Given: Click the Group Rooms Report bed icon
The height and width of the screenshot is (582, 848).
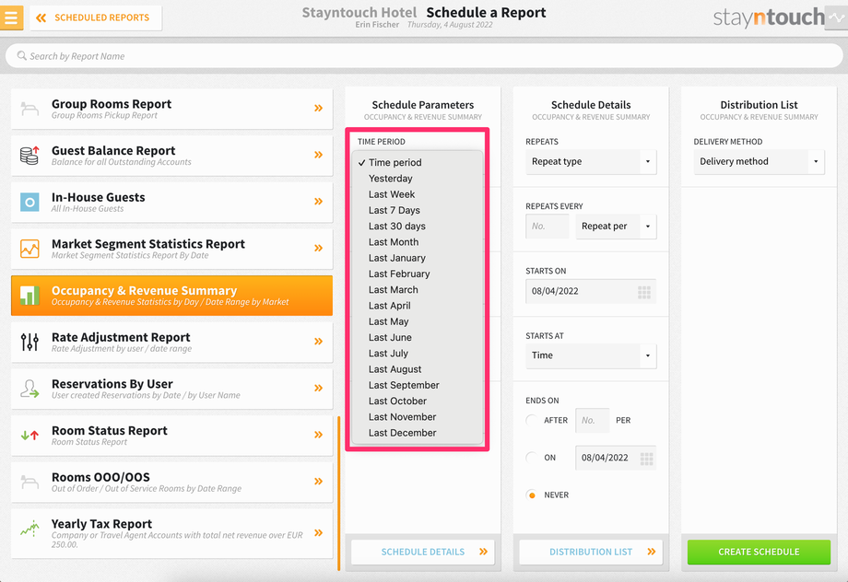Looking at the screenshot, I should click(x=29, y=109).
